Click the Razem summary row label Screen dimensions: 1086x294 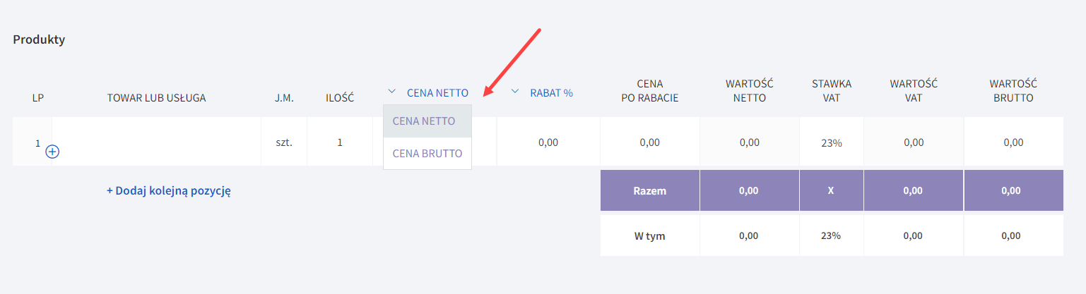coord(649,190)
